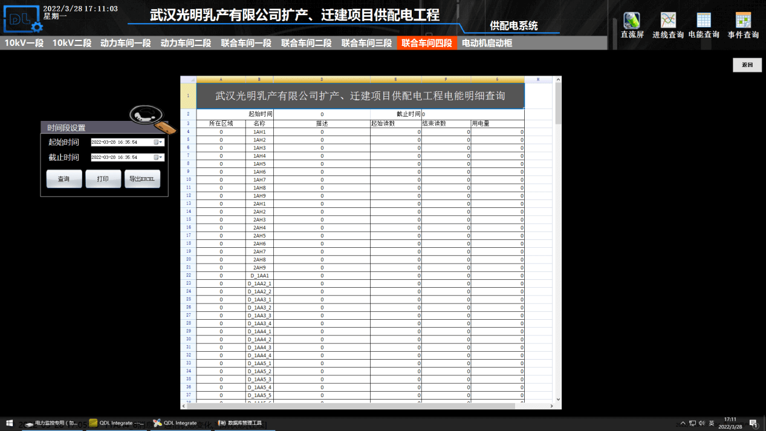Click the horizontal scrollbar right arrow
Screen dimensions: 766x431
point(551,406)
